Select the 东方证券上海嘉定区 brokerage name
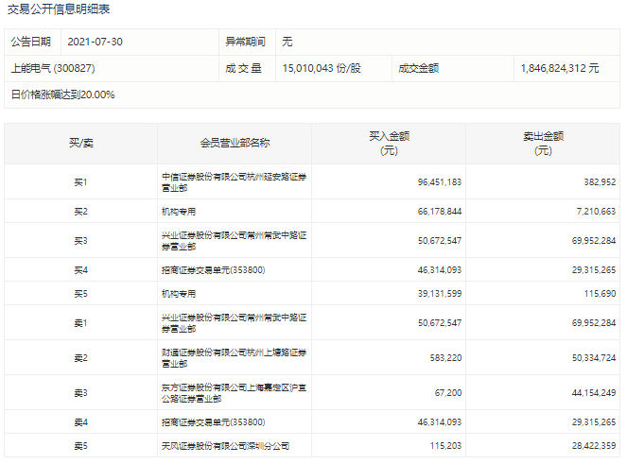This screenshot has width=627, height=464. pyautogui.click(x=234, y=392)
